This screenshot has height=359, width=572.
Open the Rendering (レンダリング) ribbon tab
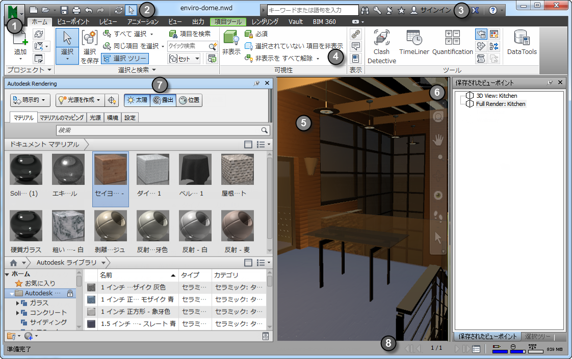265,22
